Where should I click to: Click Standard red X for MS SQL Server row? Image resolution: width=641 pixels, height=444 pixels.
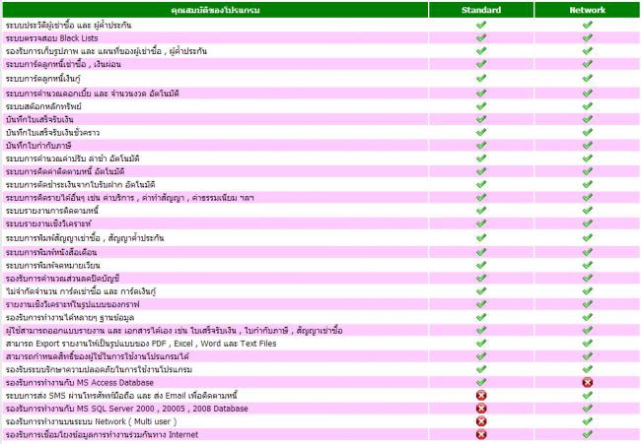pos(481,409)
